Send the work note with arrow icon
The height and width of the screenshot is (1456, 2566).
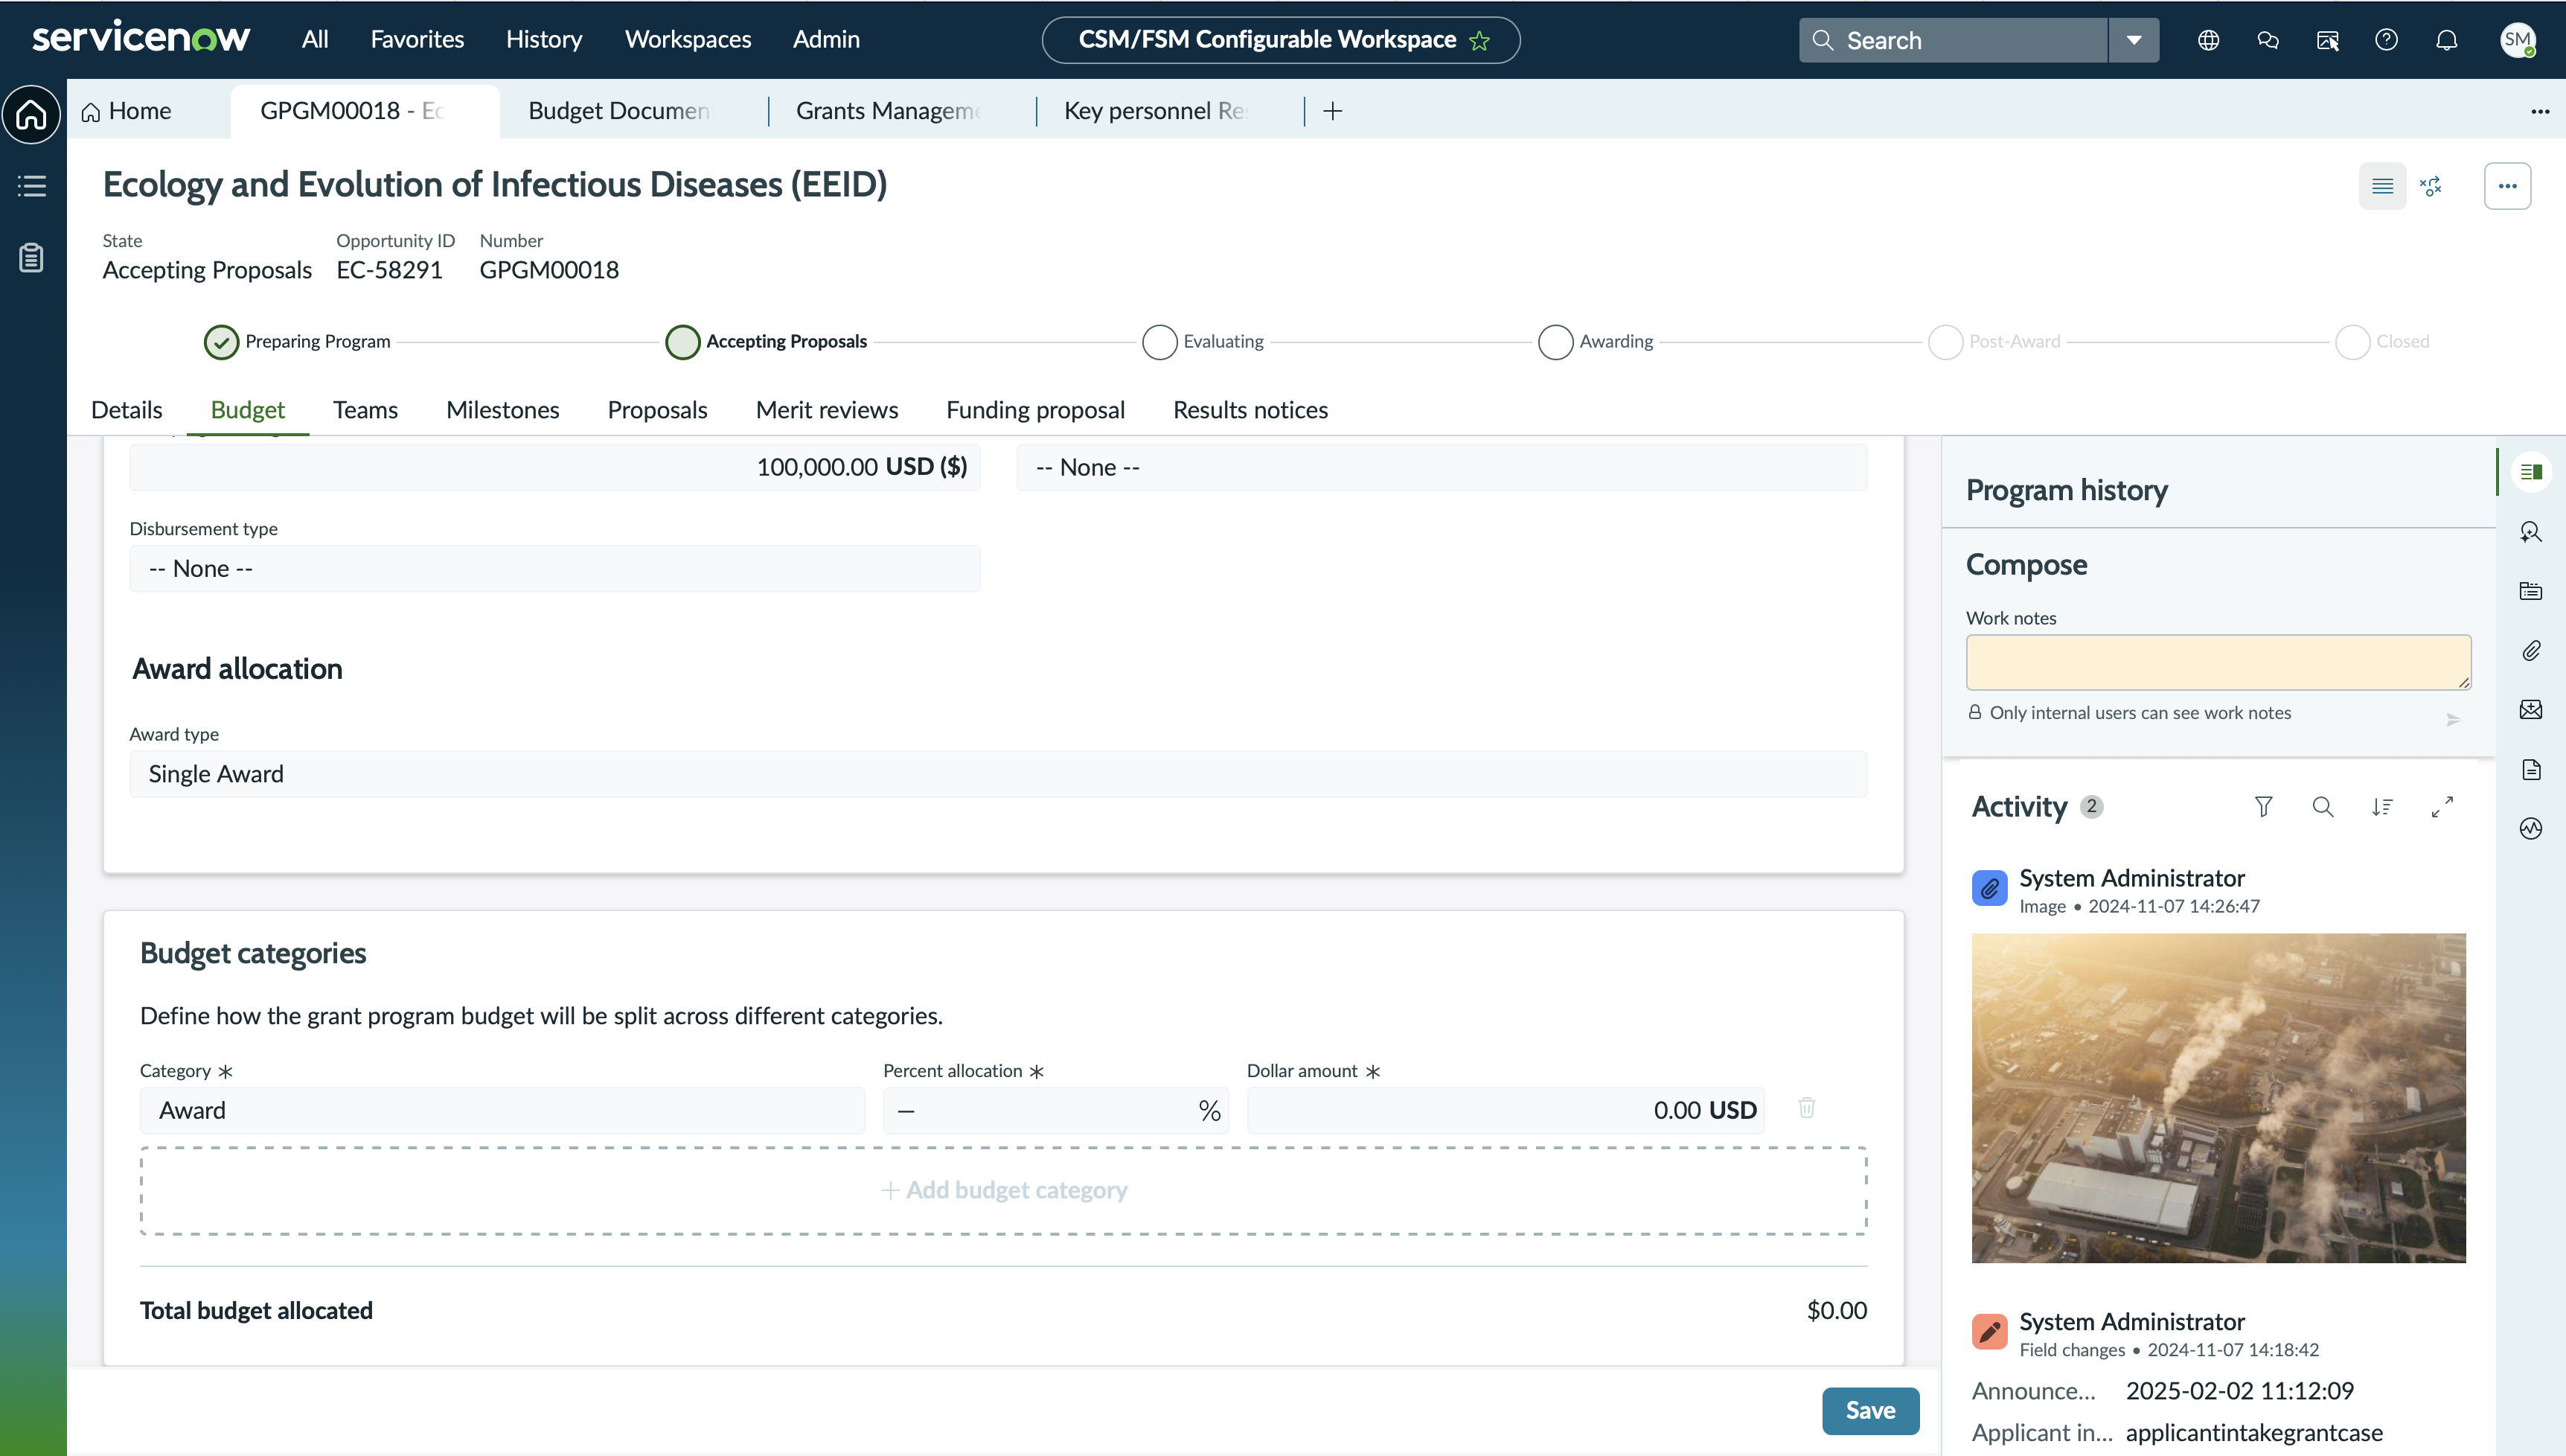(2452, 720)
